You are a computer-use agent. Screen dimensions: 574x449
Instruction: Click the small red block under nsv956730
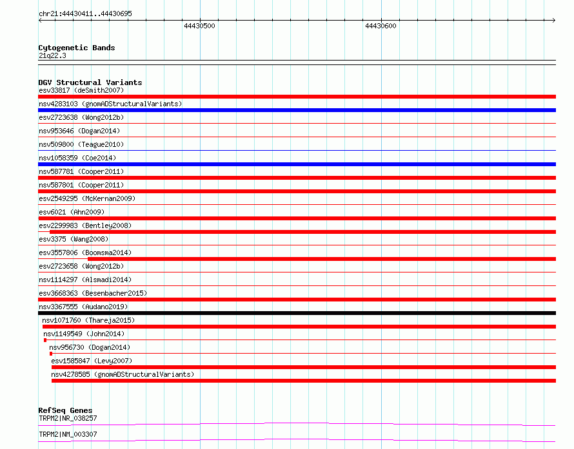(x=51, y=354)
